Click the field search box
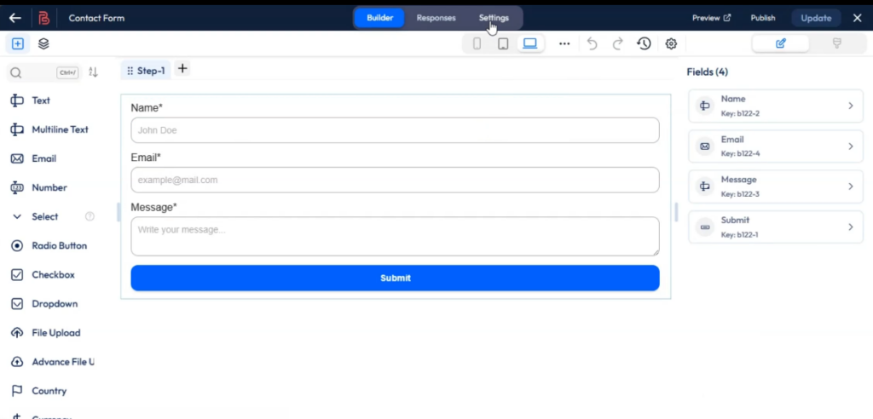Screen dimensions: 873x419 [44, 73]
